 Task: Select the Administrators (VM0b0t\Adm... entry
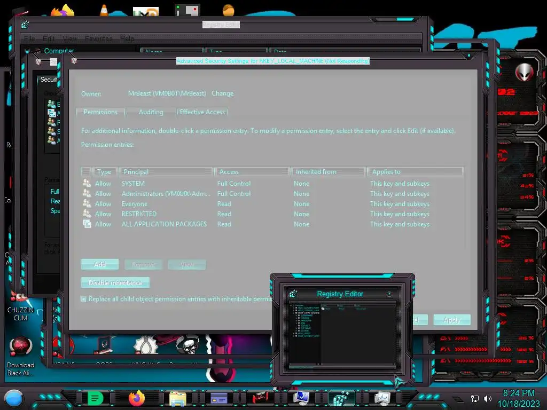(x=272, y=193)
